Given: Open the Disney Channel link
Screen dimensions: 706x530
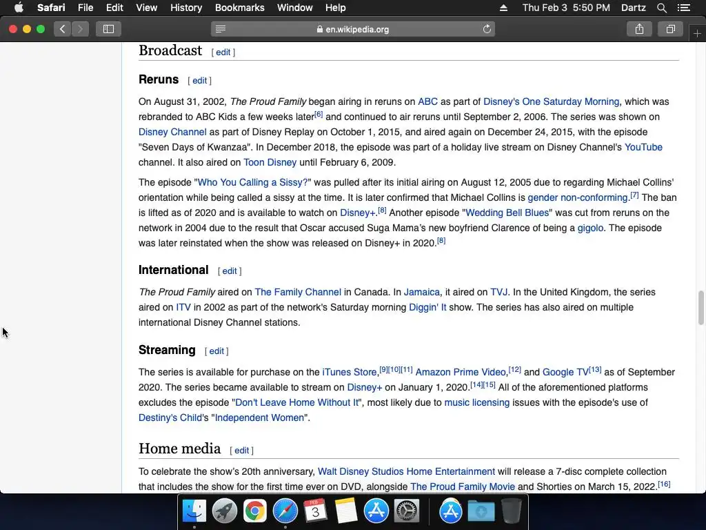Looking at the screenshot, I should pos(172,132).
